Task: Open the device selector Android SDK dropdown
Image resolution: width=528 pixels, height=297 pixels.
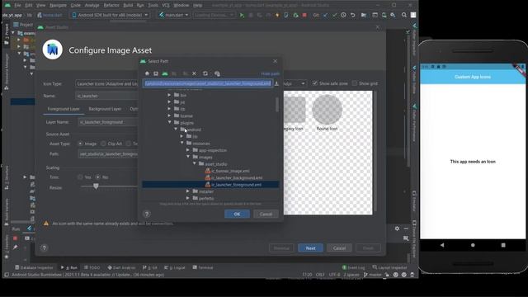Action: coord(110,15)
